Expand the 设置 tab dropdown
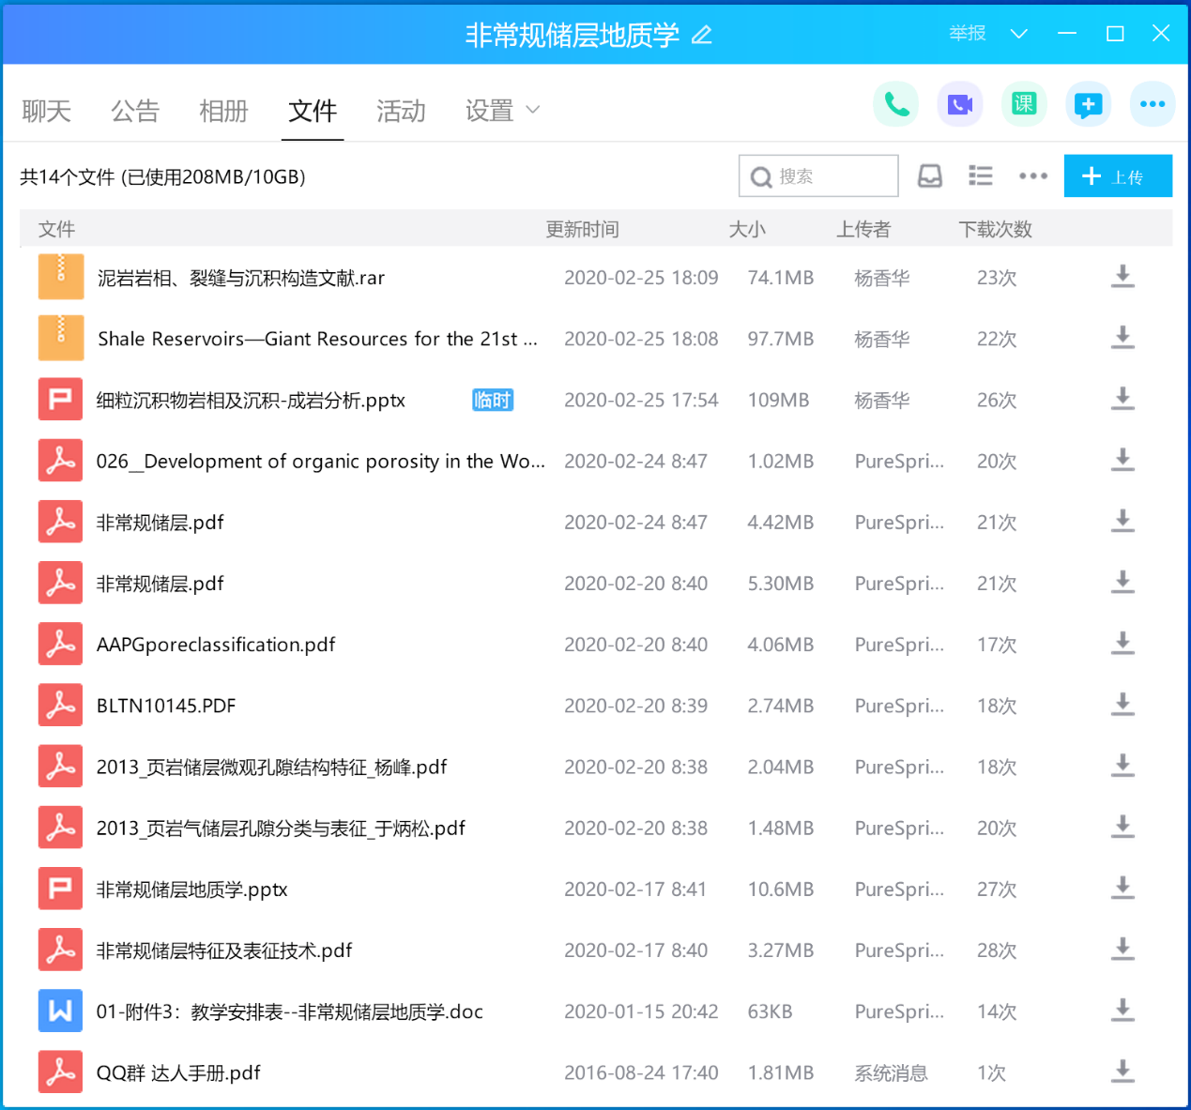This screenshot has height=1110, width=1191. (533, 111)
